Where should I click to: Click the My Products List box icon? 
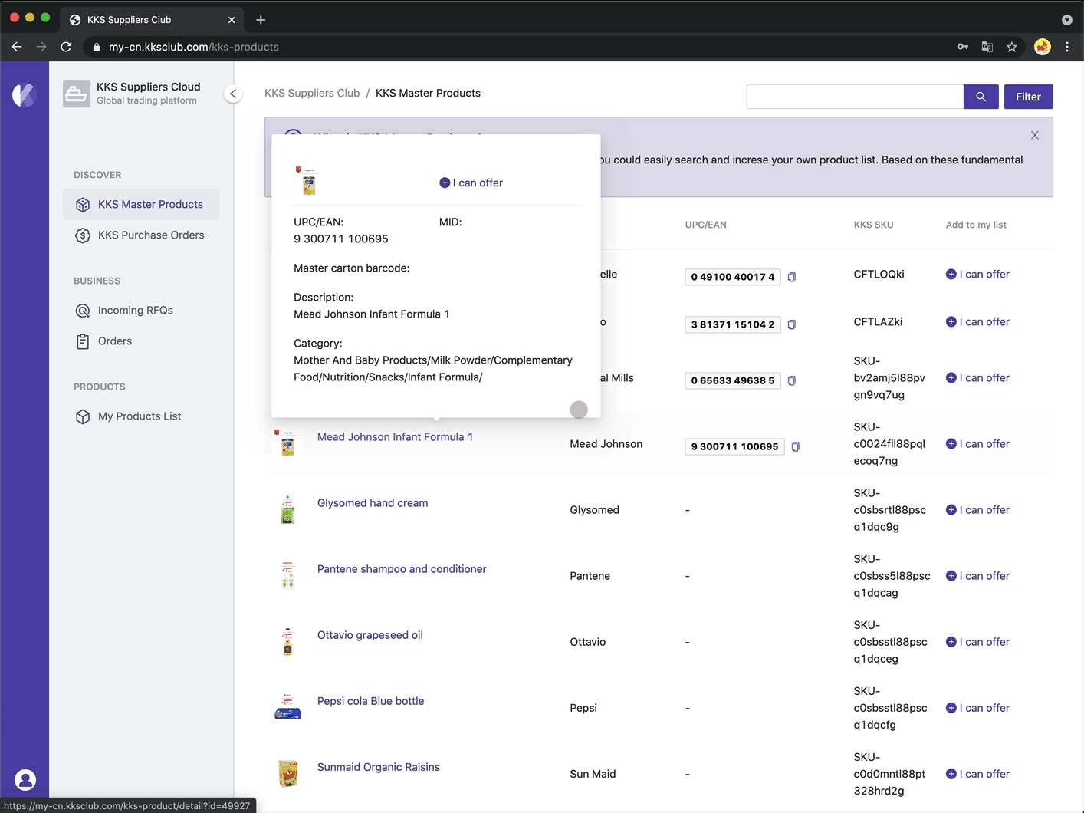[83, 416]
